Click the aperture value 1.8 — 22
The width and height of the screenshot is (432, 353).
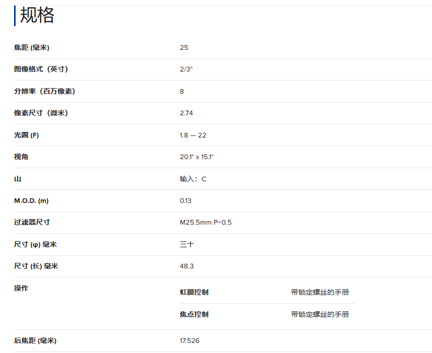pos(193,135)
